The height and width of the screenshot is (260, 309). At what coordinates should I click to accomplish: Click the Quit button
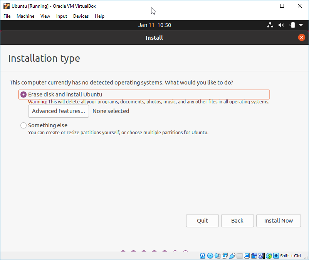click(x=202, y=221)
